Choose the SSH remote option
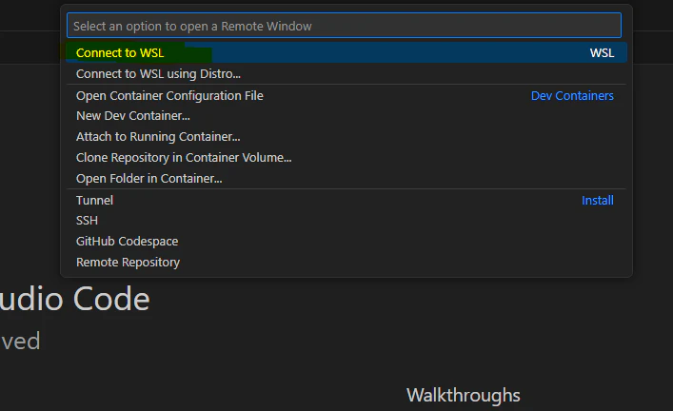The image size is (673, 411). click(346, 221)
